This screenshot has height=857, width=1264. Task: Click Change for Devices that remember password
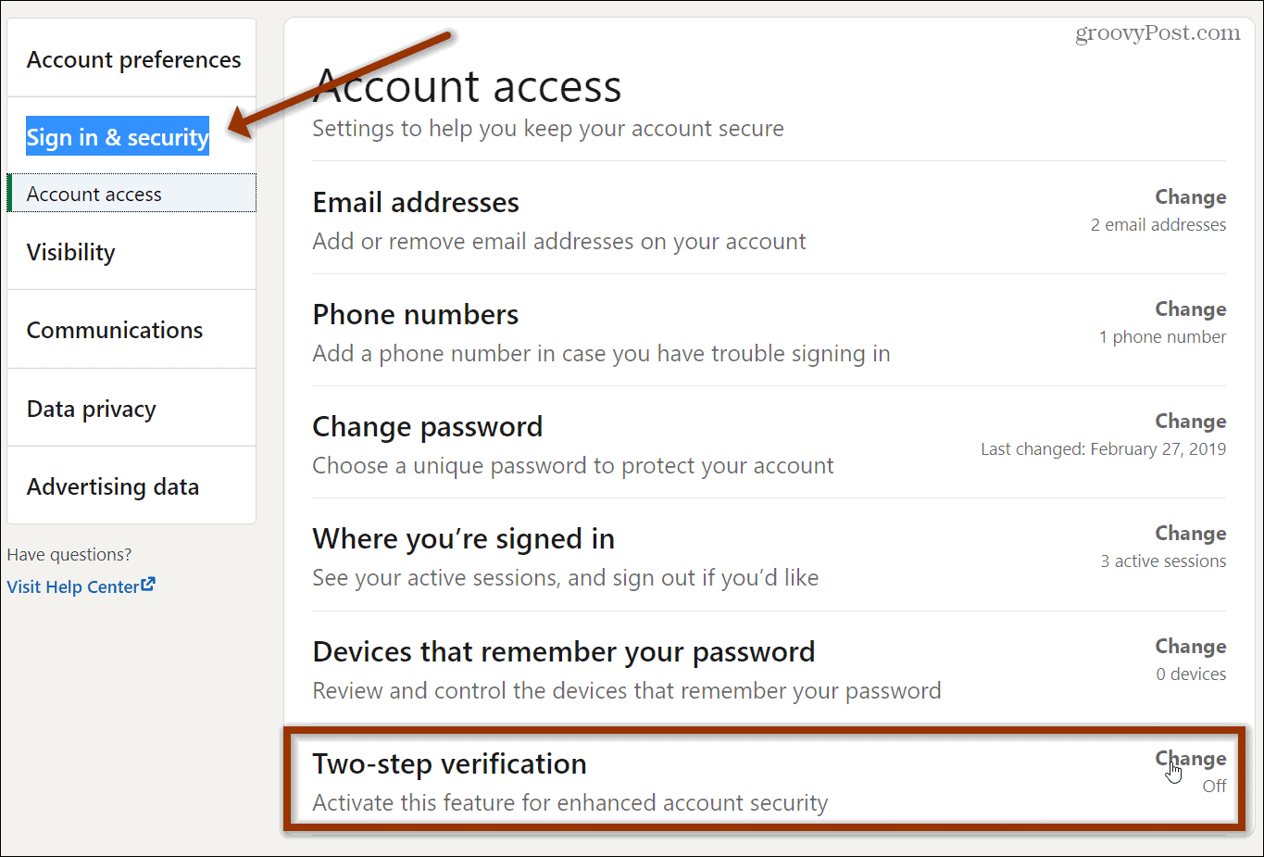click(x=1190, y=647)
